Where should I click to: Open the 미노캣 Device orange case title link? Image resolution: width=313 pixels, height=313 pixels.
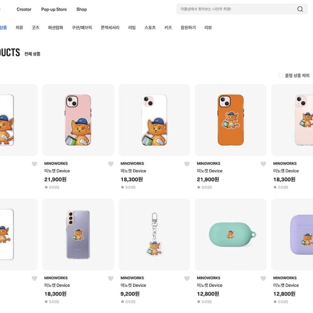click(209, 171)
